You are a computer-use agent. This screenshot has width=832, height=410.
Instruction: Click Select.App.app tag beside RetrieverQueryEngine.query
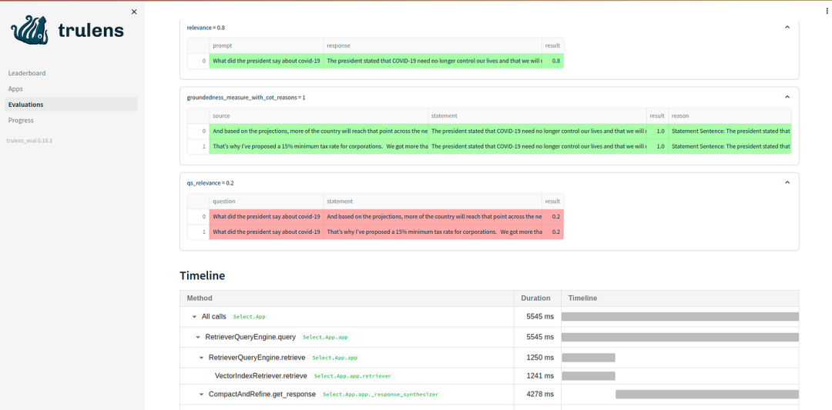tap(326, 337)
